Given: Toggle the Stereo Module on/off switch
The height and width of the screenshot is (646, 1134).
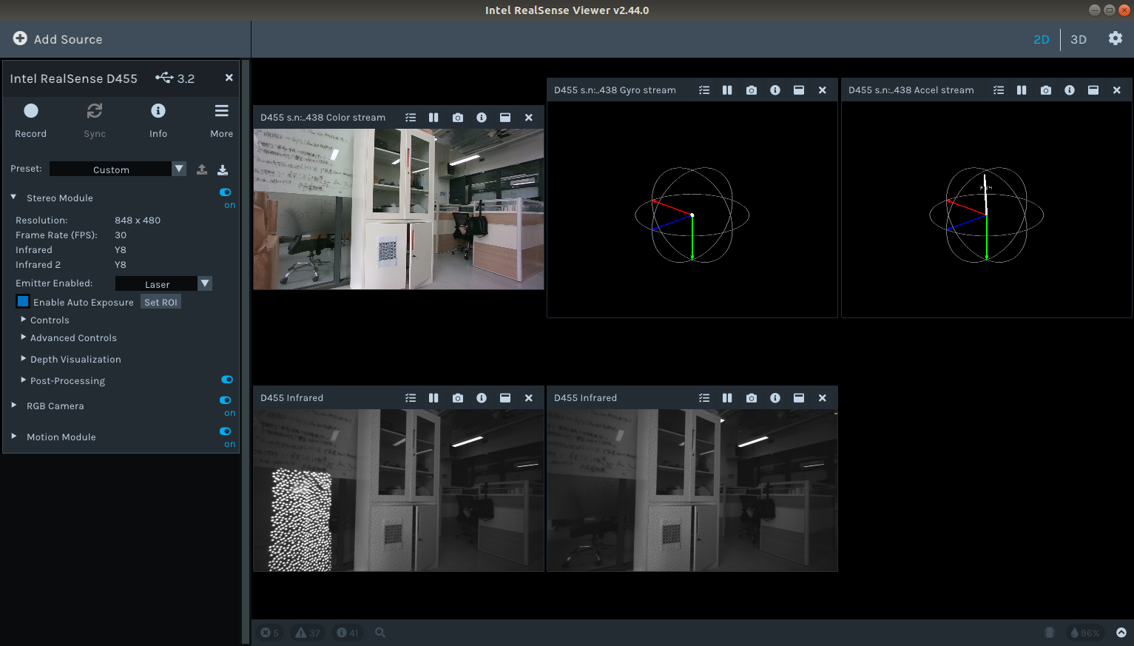Looking at the screenshot, I should point(226,192).
